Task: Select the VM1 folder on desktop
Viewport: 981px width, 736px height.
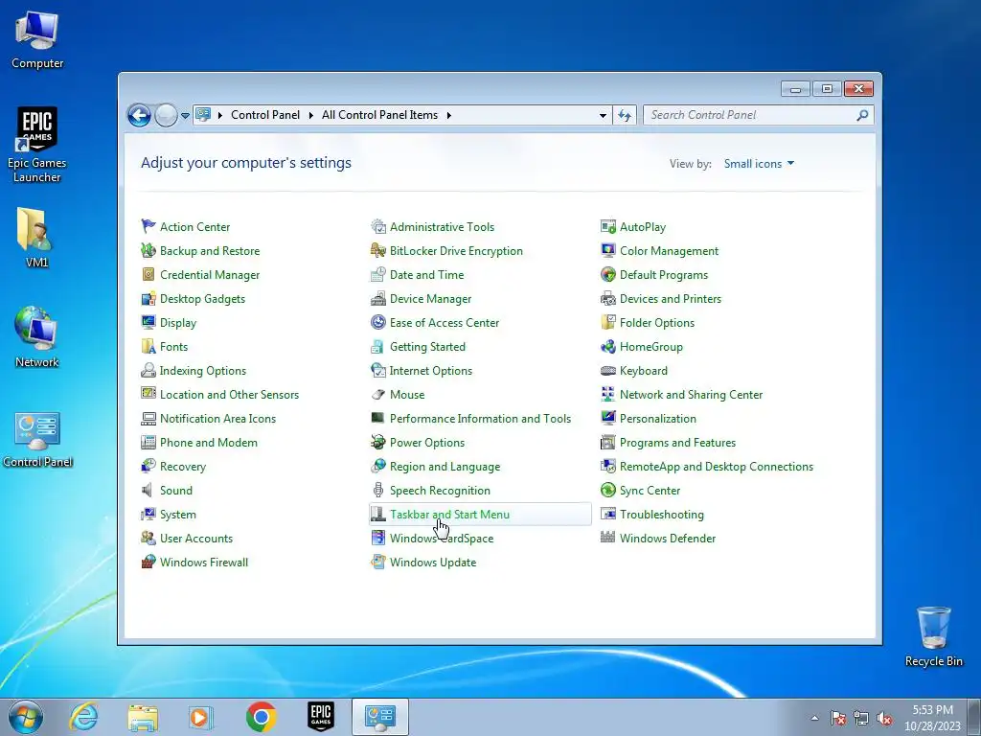Action: 37,238
